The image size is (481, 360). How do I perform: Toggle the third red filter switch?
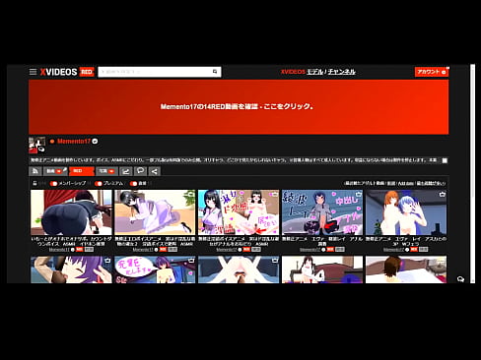(133, 184)
